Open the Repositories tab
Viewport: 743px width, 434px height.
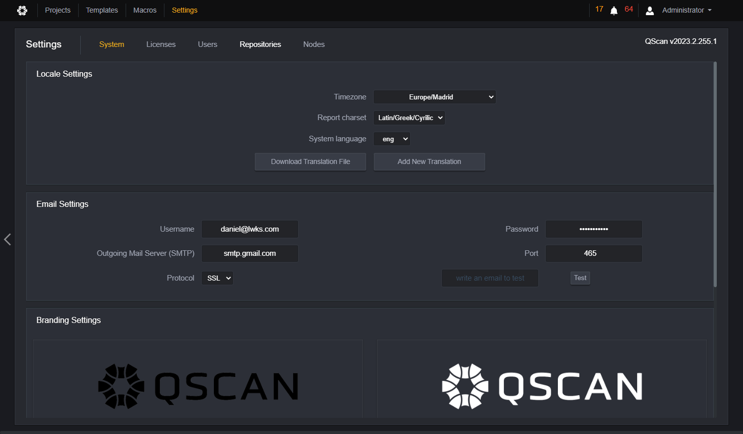(260, 44)
